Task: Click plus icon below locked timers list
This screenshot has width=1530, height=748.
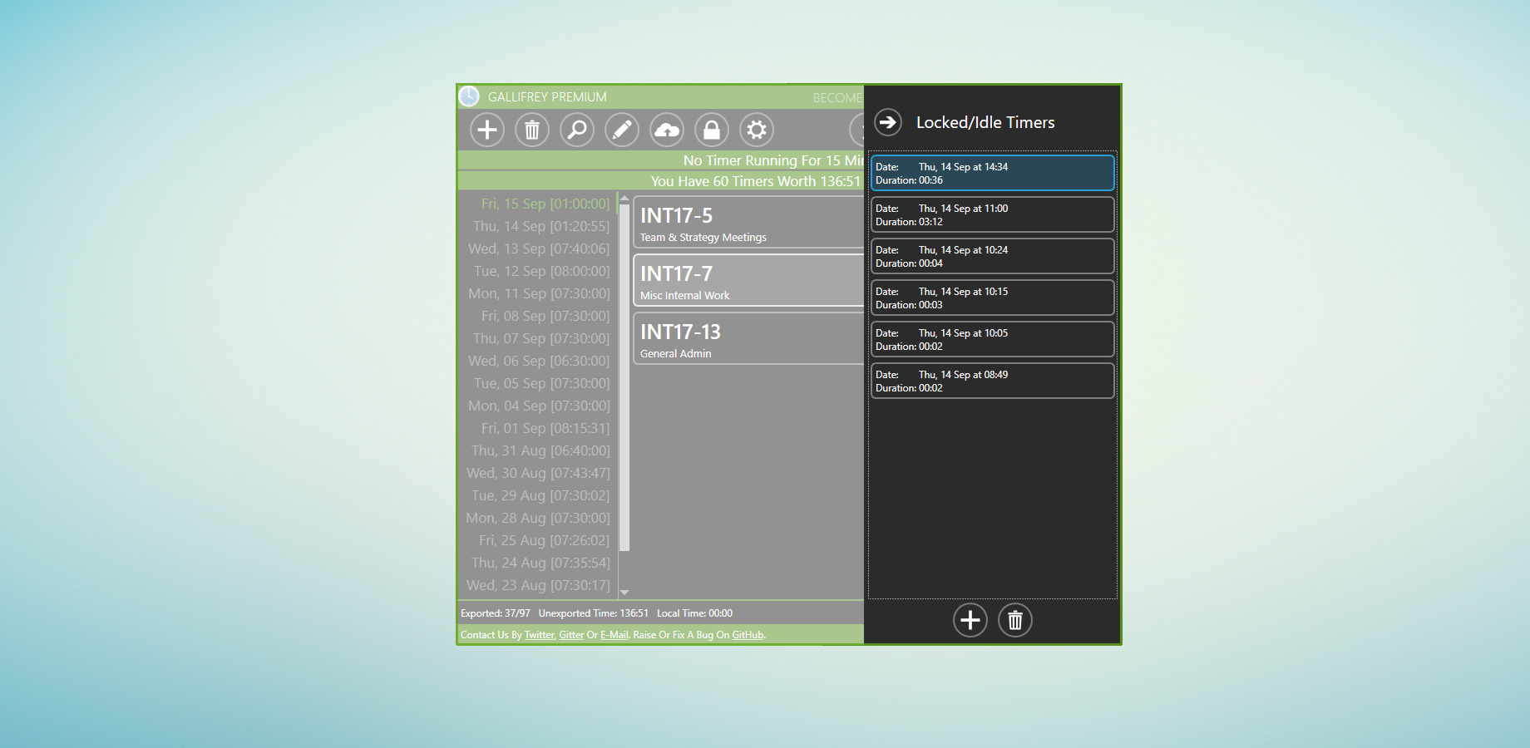Action: pyautogui.click(x=970, y=620)
